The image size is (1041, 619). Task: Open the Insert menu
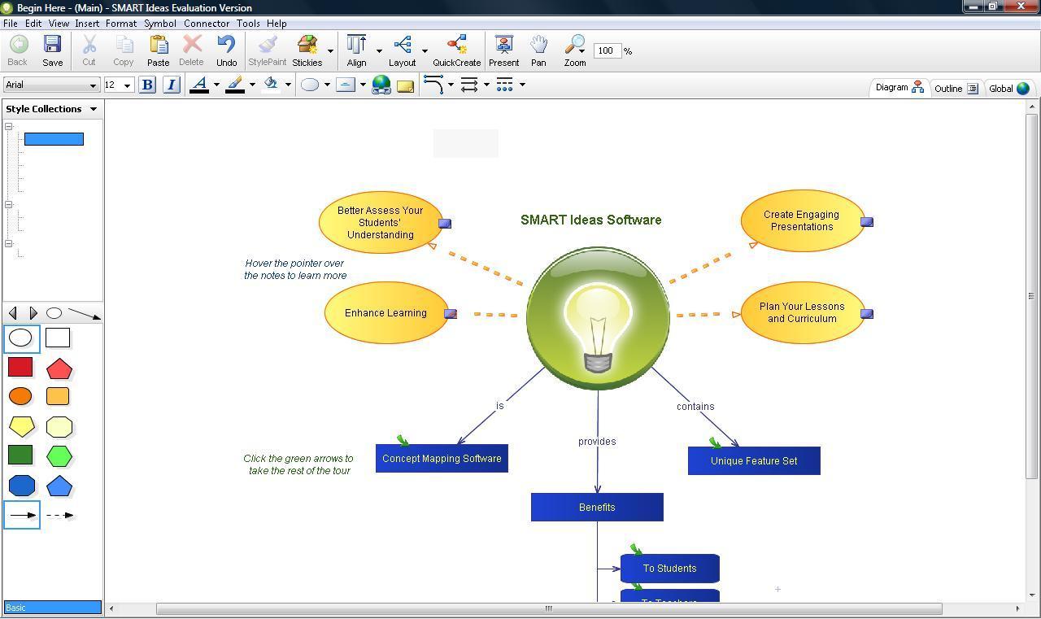pyautogui.click(x=87, y=24)
